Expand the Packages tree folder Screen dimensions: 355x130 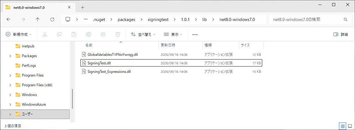click(x=10, y=56)
